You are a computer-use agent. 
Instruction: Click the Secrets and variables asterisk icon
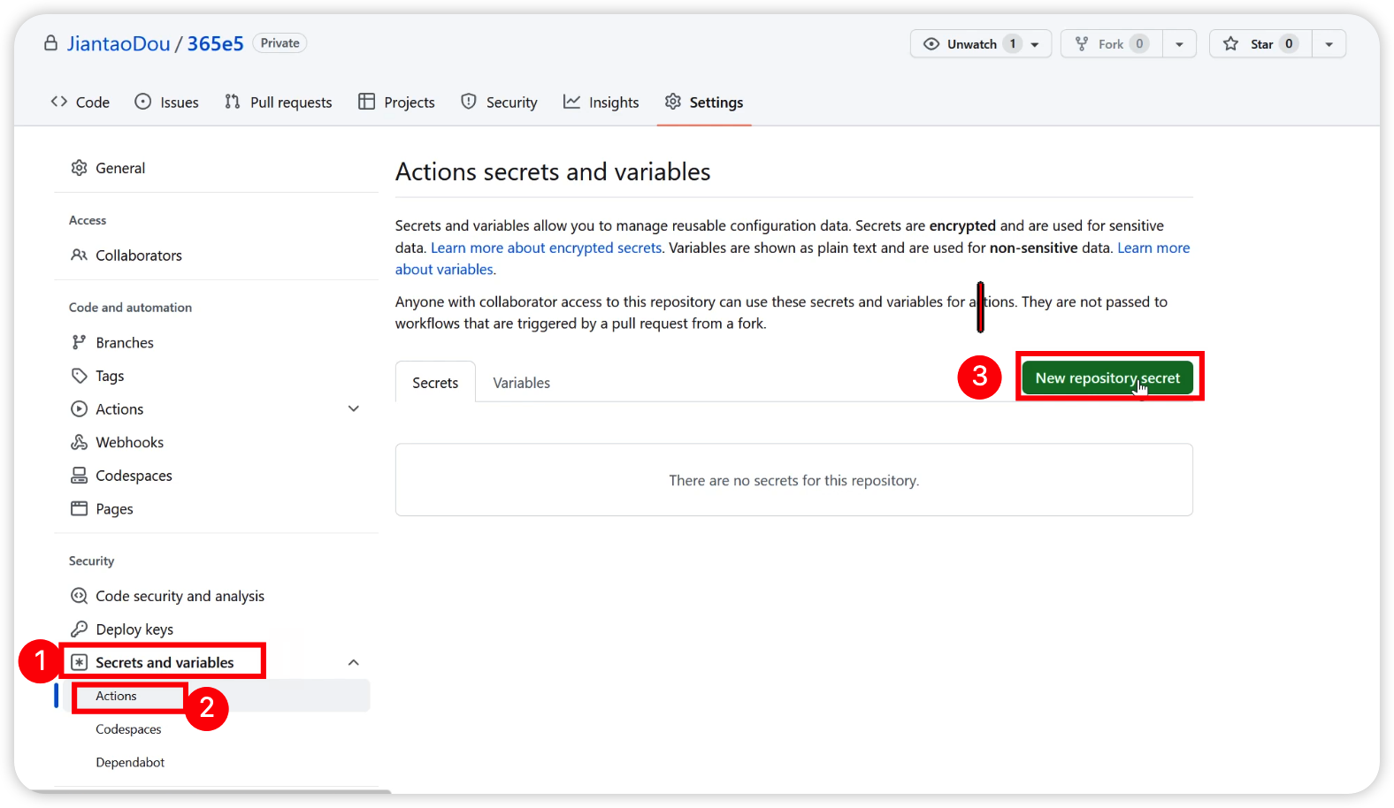pos(80,663)
